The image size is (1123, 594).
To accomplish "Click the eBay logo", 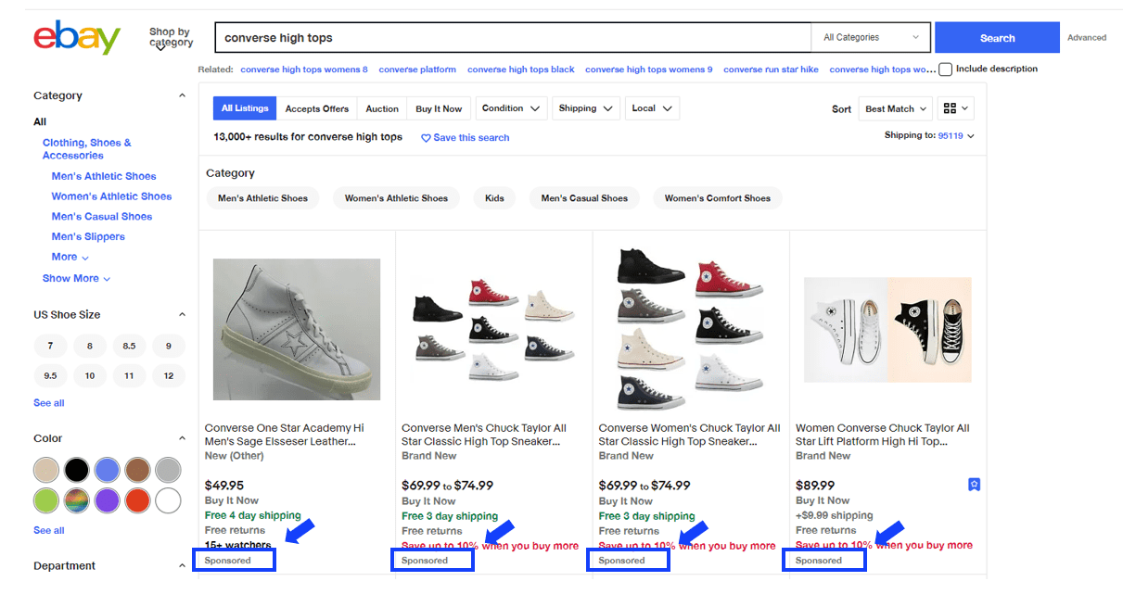I will 77,38.
